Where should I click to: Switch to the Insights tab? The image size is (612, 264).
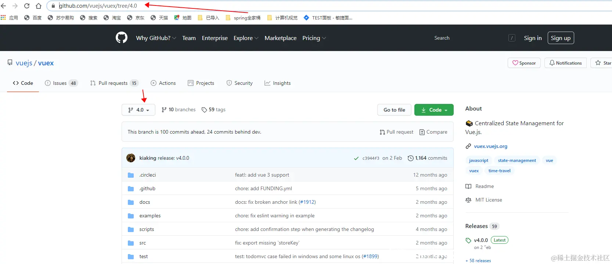(278, 83)
